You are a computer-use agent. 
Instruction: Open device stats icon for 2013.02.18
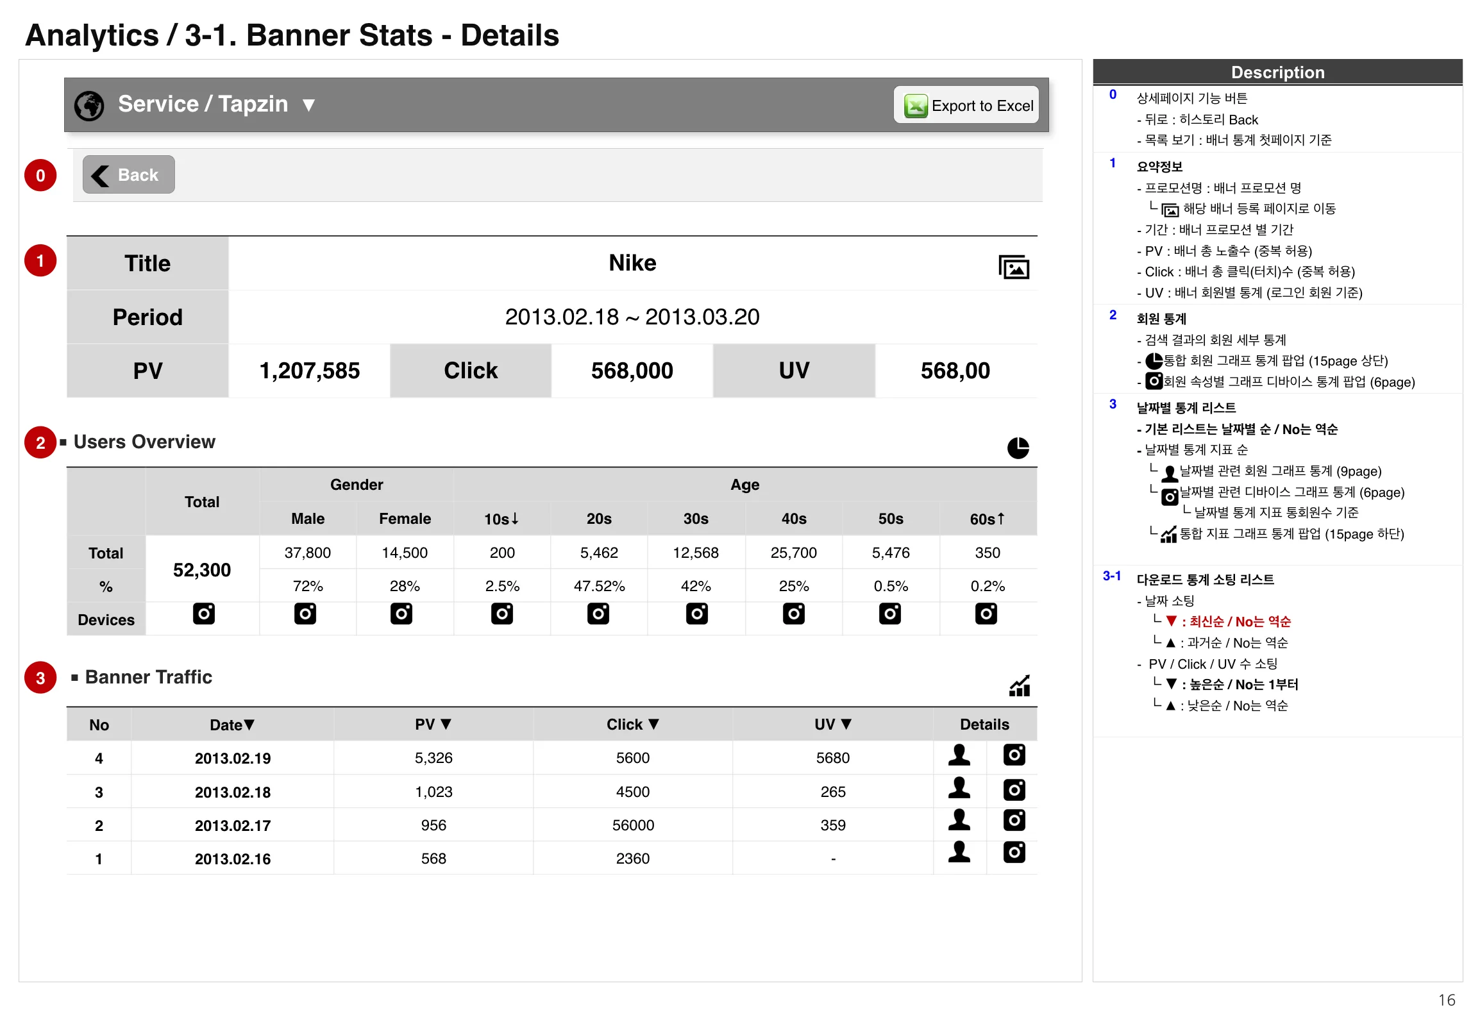coord(1014,789)
